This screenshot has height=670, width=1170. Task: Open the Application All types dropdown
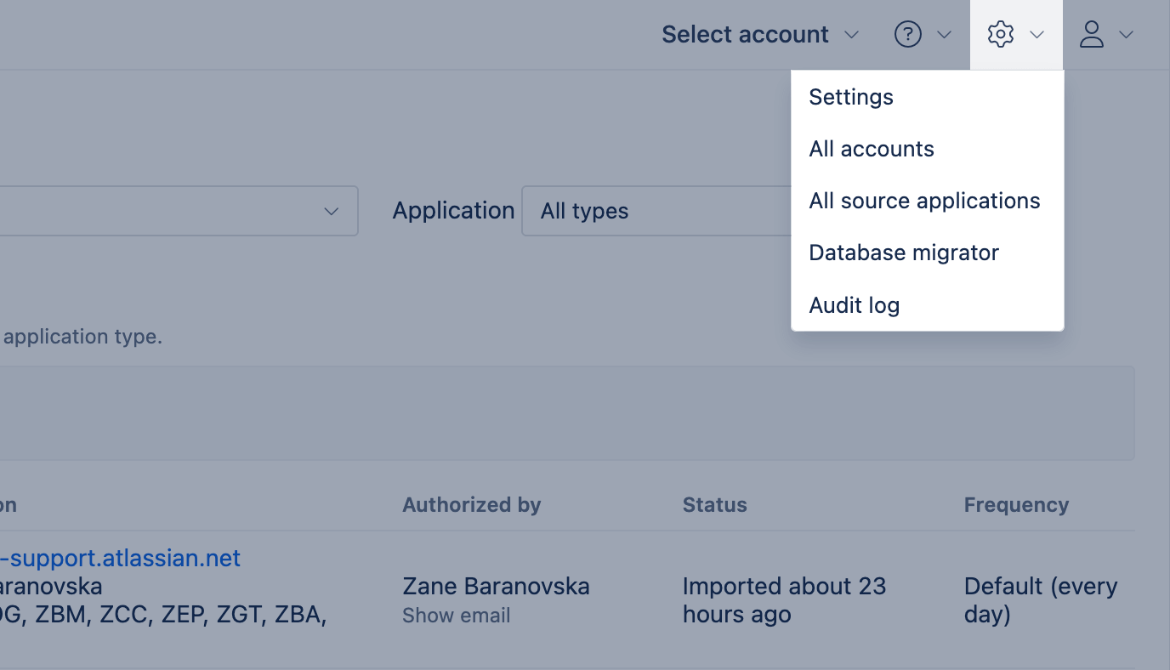pyautogui.click(x=655, y=211)
